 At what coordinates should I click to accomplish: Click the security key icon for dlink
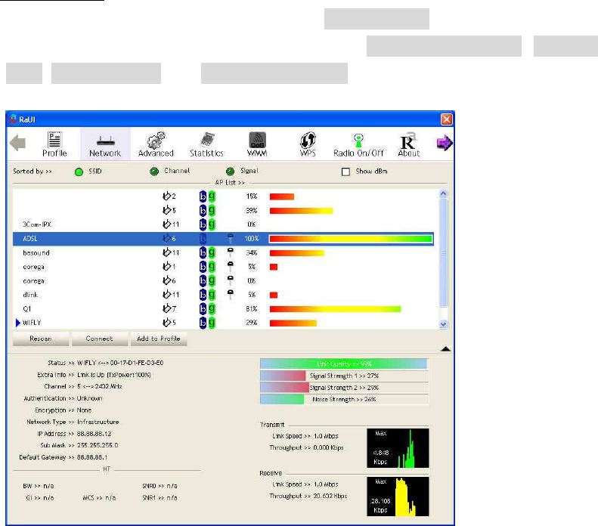pyautogui.click(x=231, y=294)
